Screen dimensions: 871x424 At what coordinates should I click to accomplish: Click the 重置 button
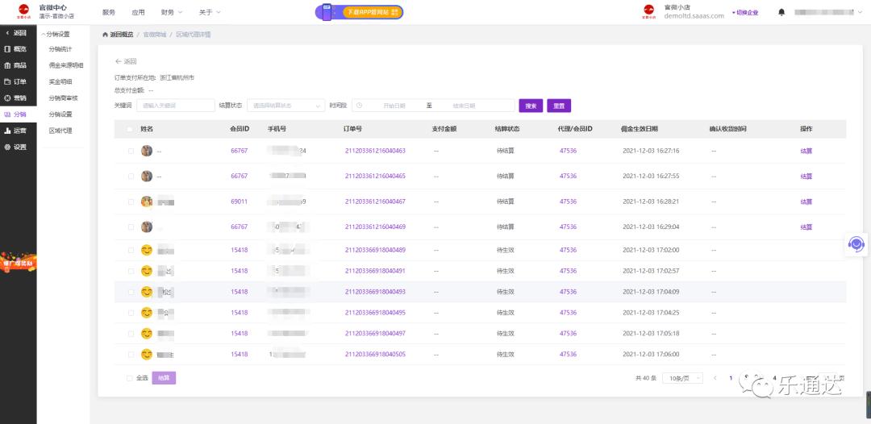point(559,106)
